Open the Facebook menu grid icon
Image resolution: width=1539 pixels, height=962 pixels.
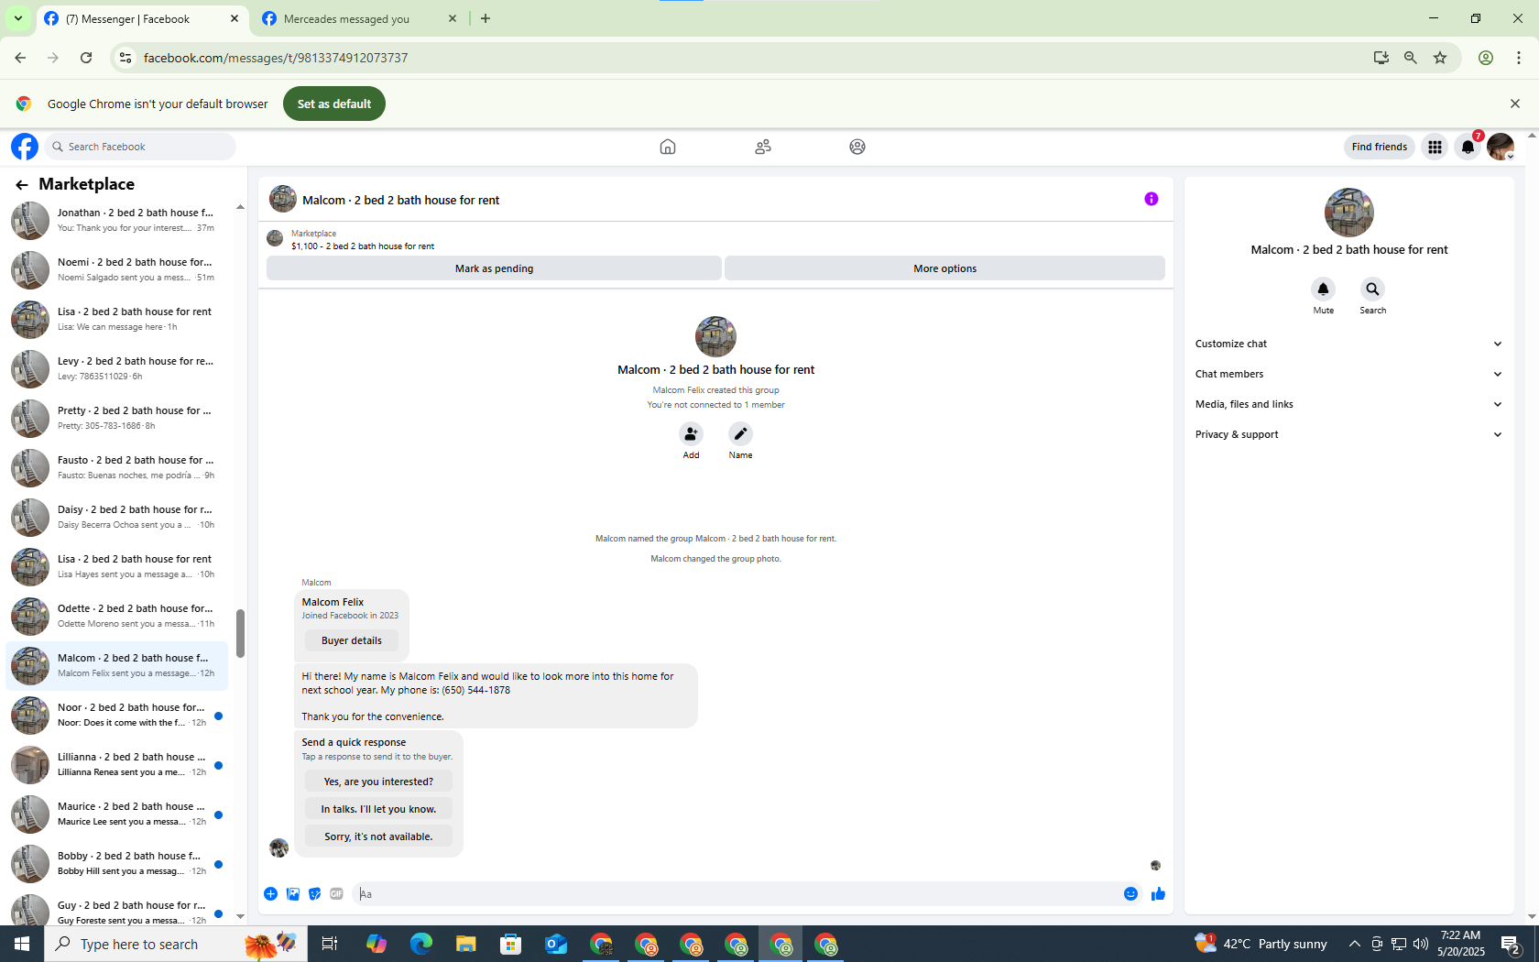1435,147
